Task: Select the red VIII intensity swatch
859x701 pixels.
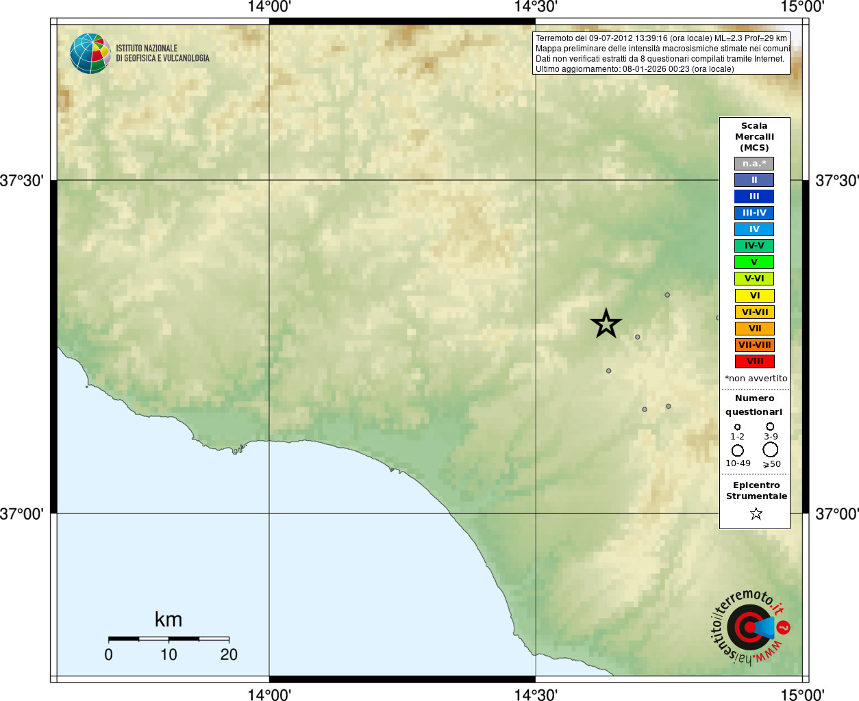Action: (x=754, y=361)
